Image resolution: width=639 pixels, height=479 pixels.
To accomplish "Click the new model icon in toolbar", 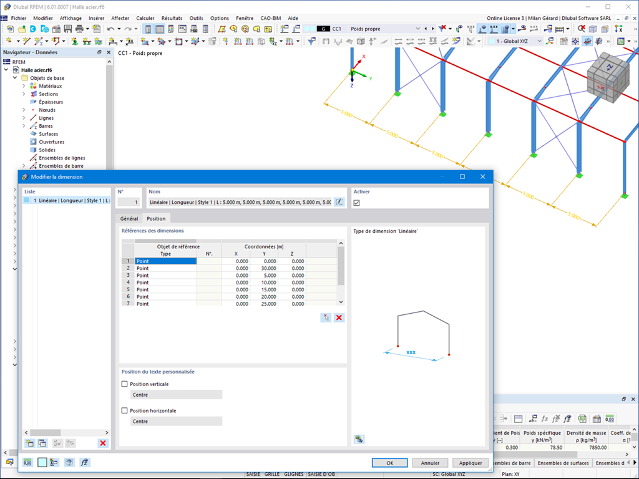I will (10, 29).
